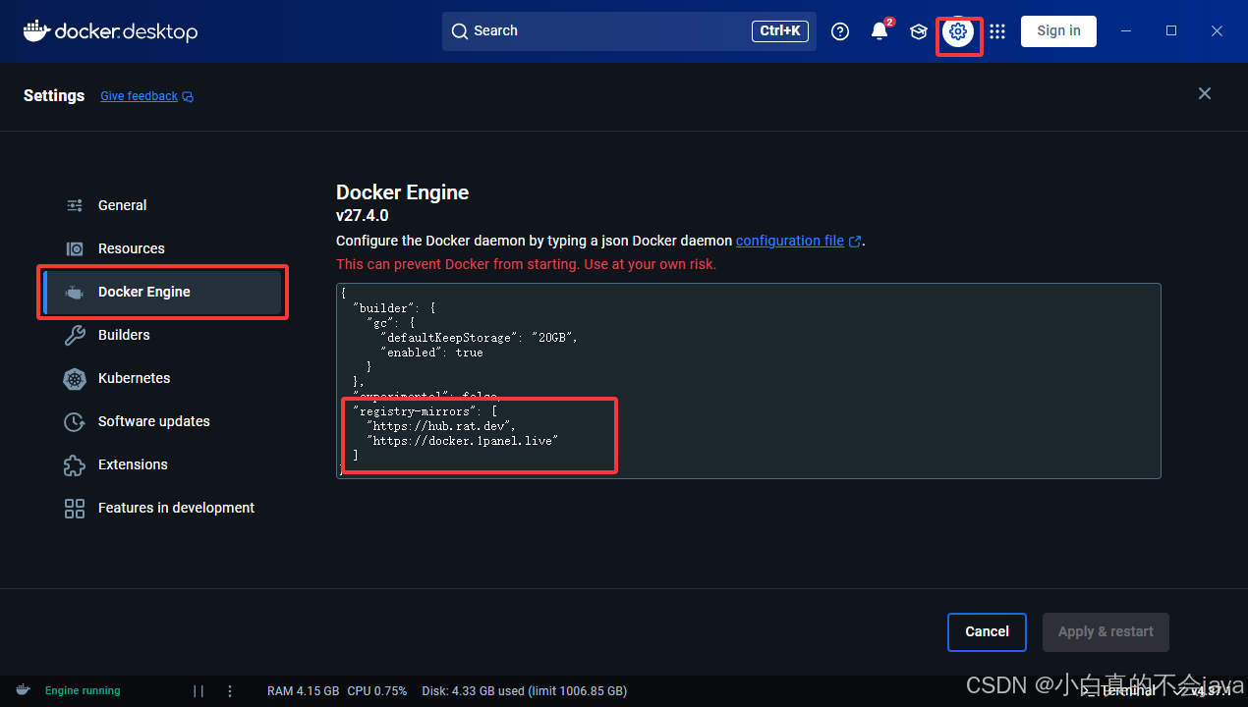The height and width of the screenshot is (707, 1248).
Task: Select the Extensions settings tab
Action: pyautogui.click(x=163, y=464)
